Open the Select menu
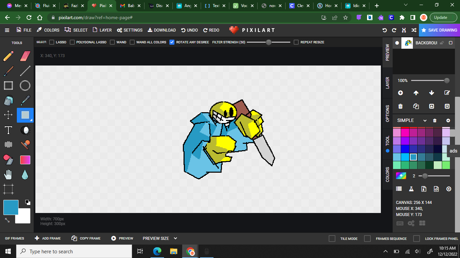Image resolution: width=460 pixels, height=258 pixels. [76, 30]
